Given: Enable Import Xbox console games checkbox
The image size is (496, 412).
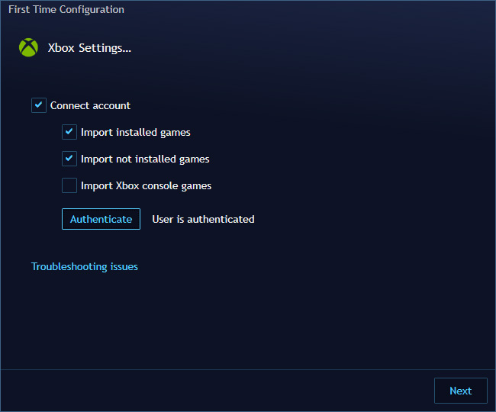Looking at the screenshot, I should click(69, 185).
